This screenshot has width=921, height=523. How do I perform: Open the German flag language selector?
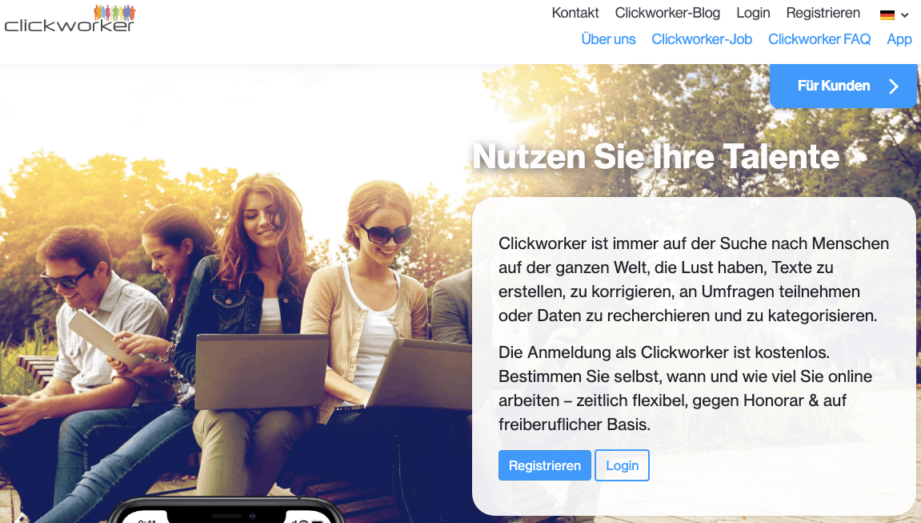[894, 14]
